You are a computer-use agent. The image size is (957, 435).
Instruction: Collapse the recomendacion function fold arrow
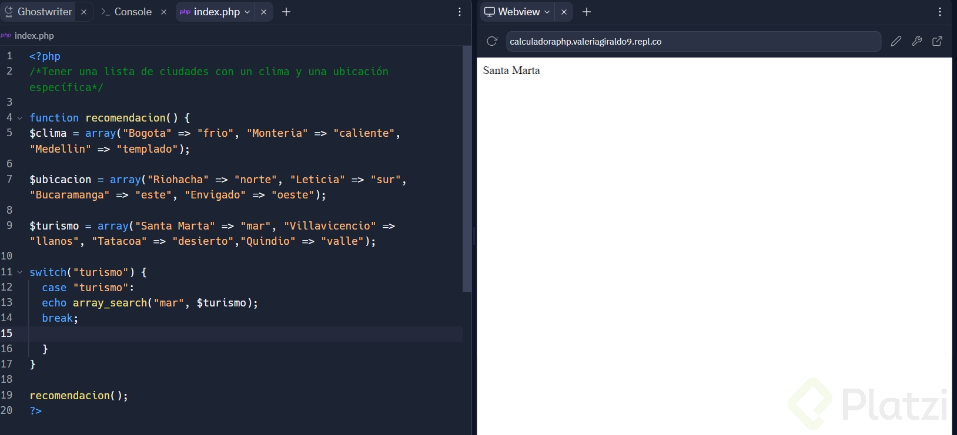point(20,118)
